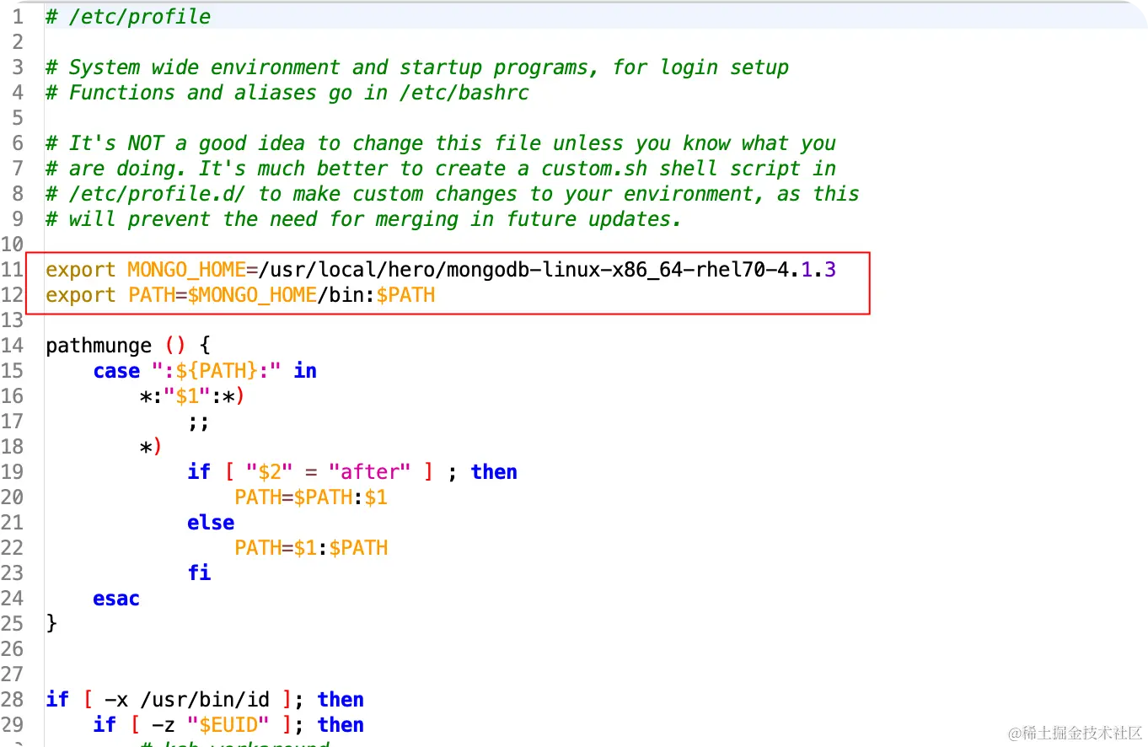Click the "then" keyword on line 19

[x=494, y=472]
